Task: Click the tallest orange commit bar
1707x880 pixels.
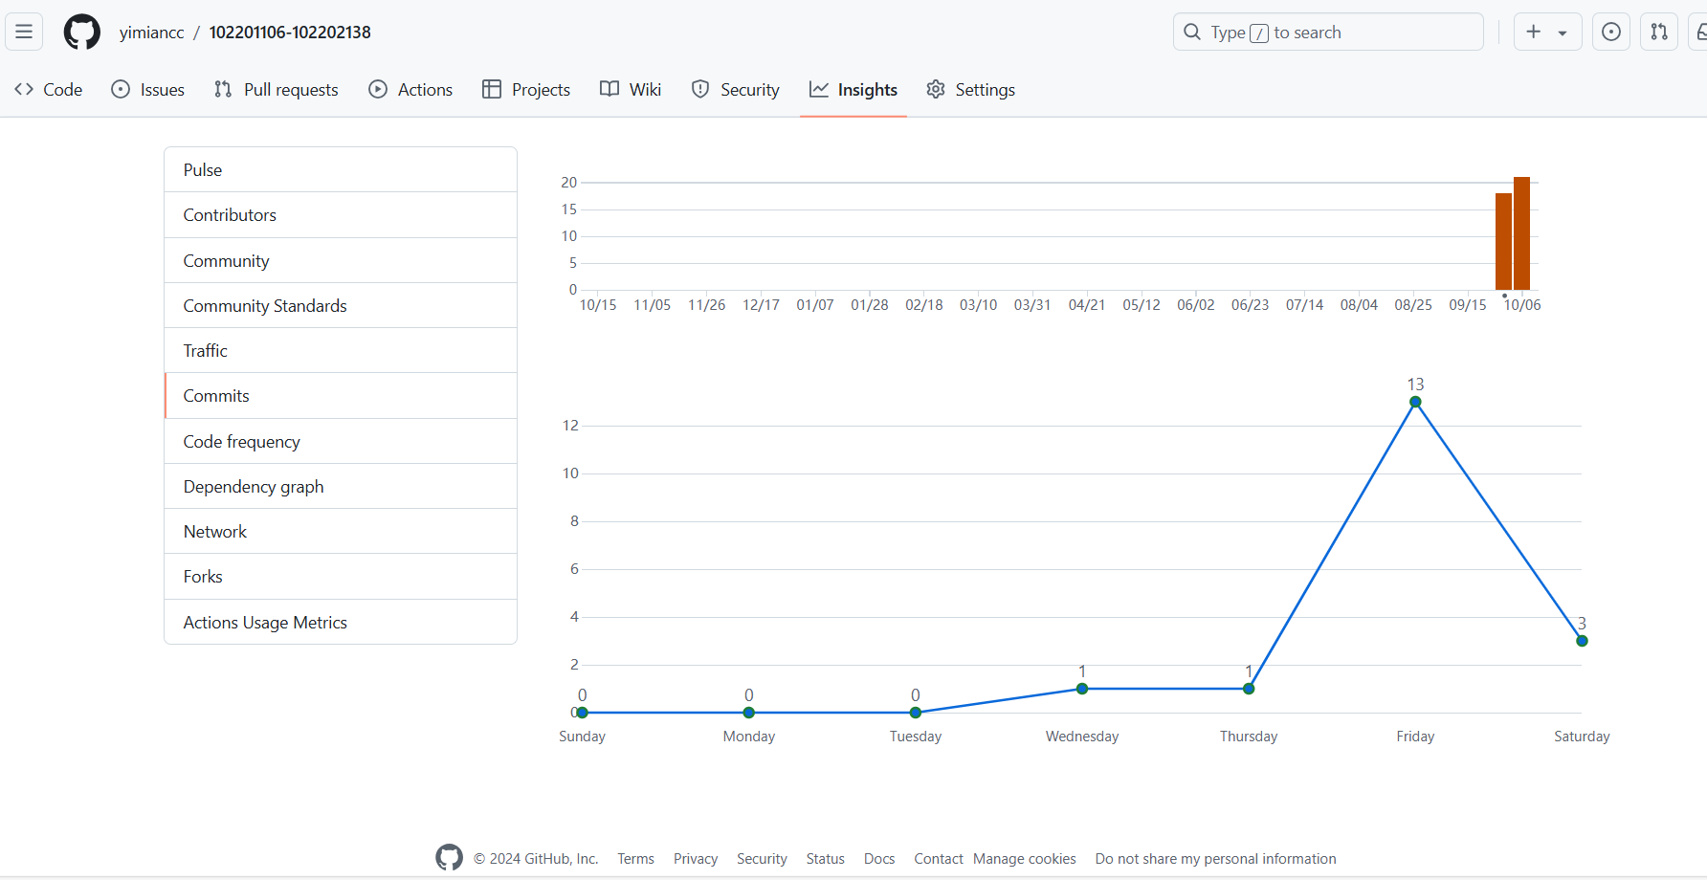Action: (x=1521, y=233)
